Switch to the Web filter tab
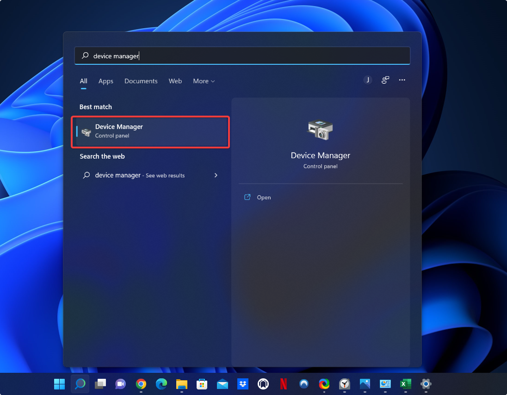The image size is (507, 395). pos(175,81)
